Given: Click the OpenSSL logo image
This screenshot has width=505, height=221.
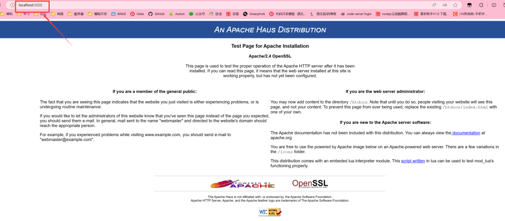Looking at the screenshot, I should 310,184.
